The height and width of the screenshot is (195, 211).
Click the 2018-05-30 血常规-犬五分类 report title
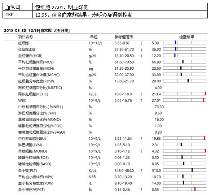tap(37, 31)
